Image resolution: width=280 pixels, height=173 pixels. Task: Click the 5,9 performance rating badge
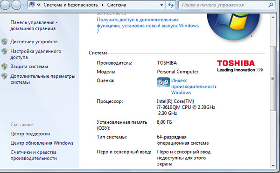163,82
